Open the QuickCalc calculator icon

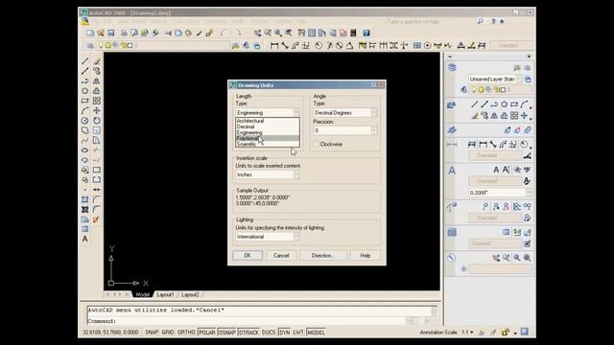coord(353,33)
